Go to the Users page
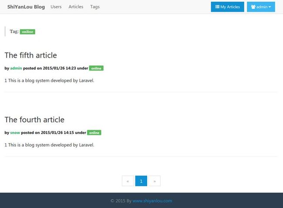The height and width of the screenshot is (208, 283). click(56, 7)
